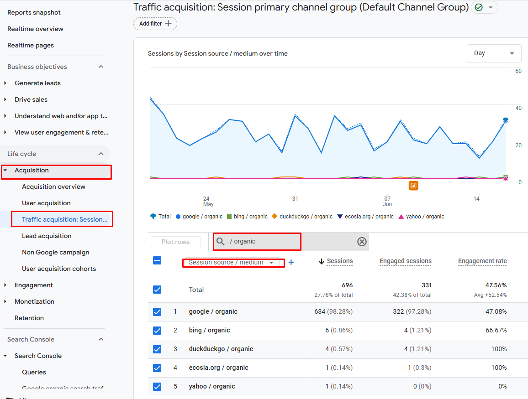
Task: Click ecosia.org / organic triangle legend icon
Action: (340, 217)
